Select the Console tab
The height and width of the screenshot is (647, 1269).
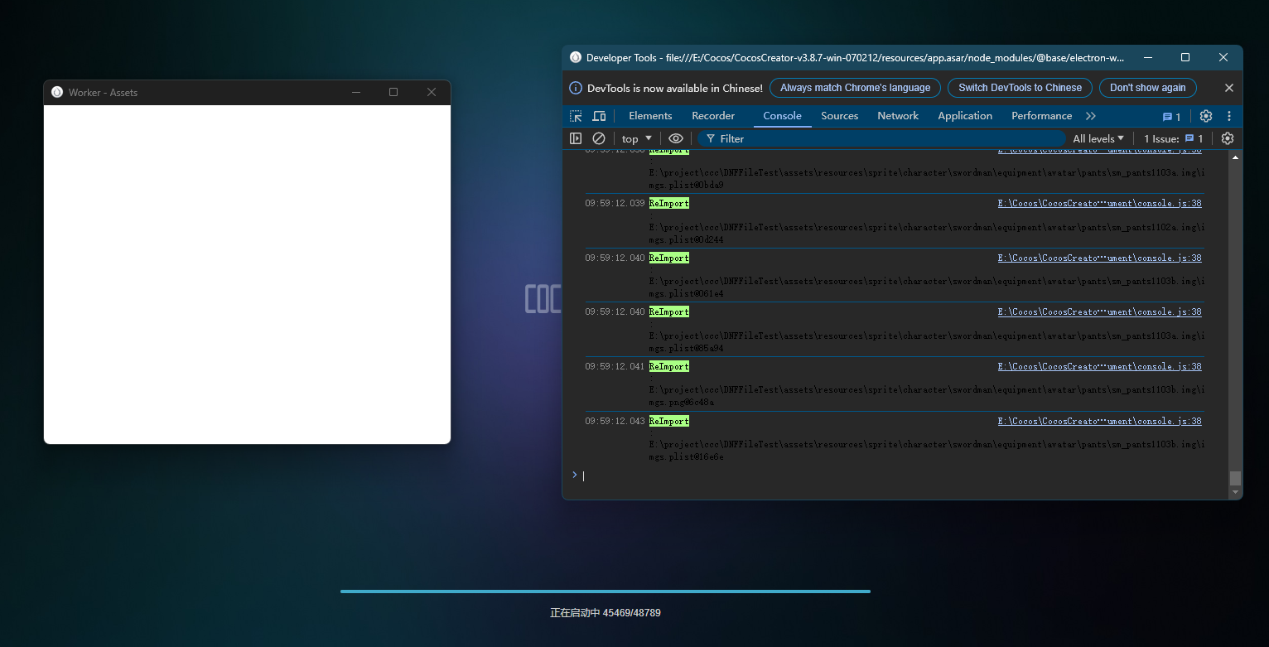coord(783,116)
